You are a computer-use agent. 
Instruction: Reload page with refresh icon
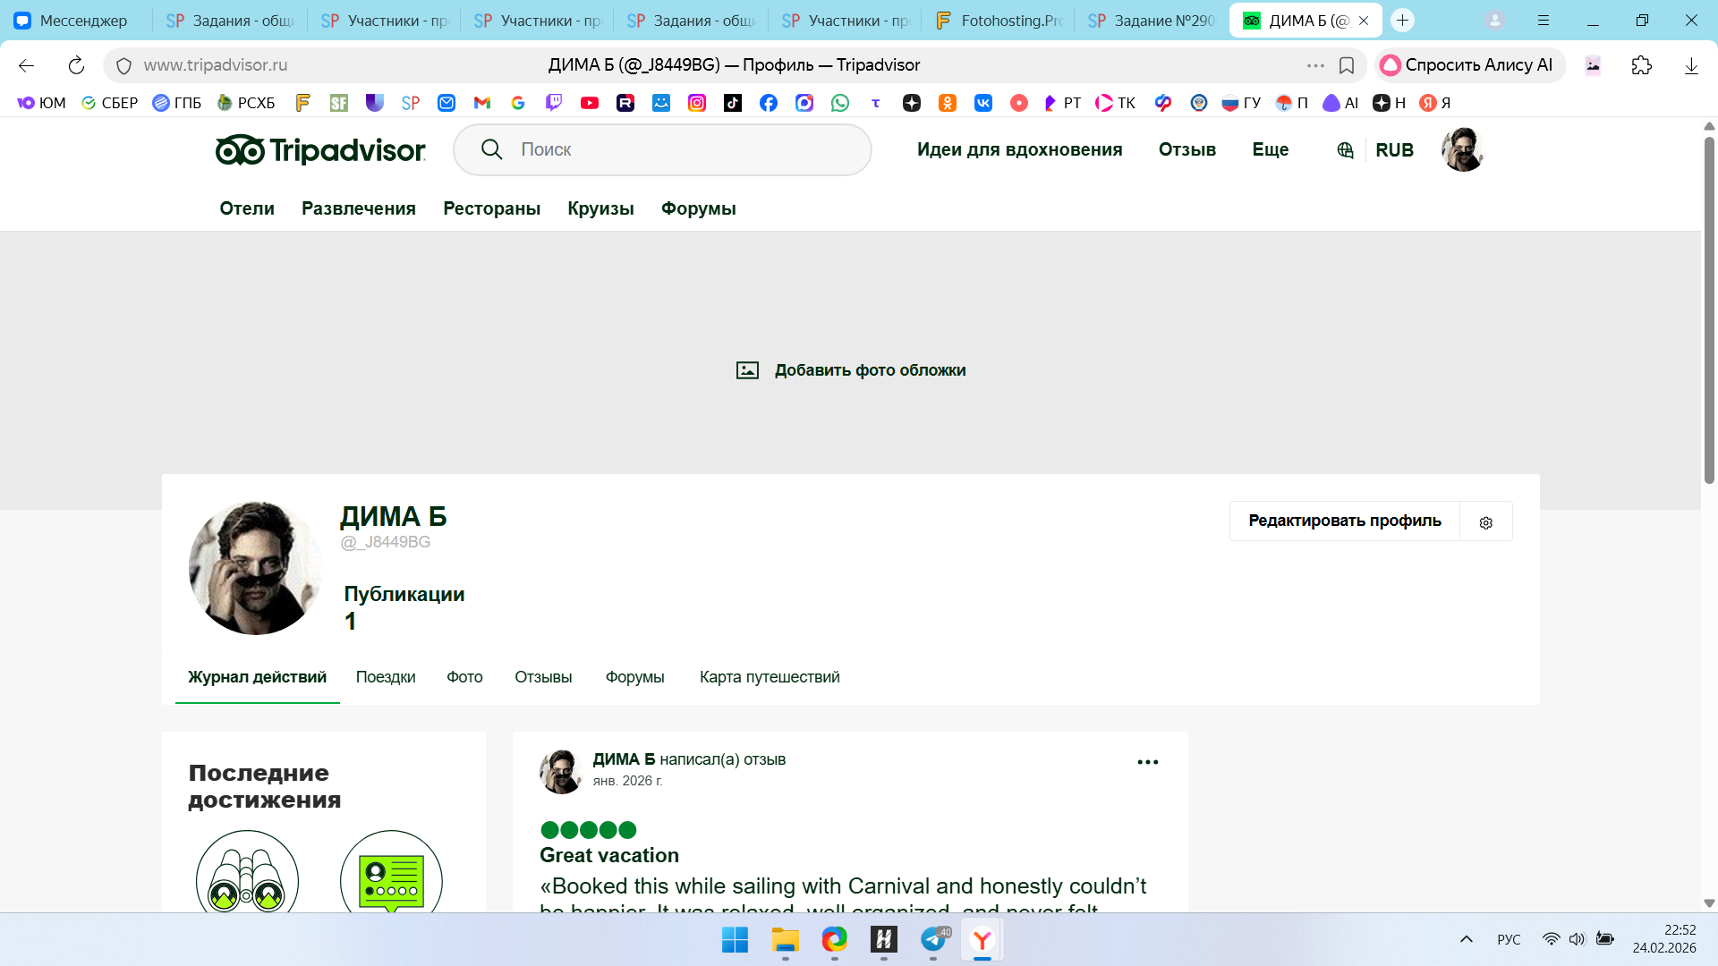tap(76, 65)
